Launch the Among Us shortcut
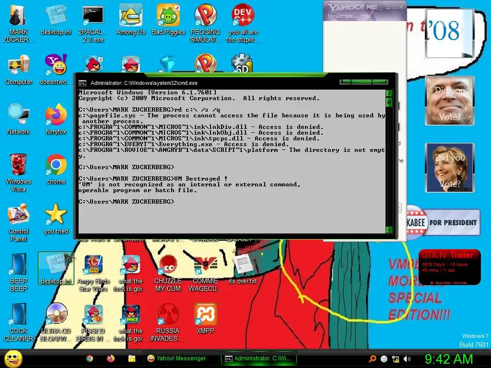The height and width of the screenshot is (368, 491). [x=130, y=20]
